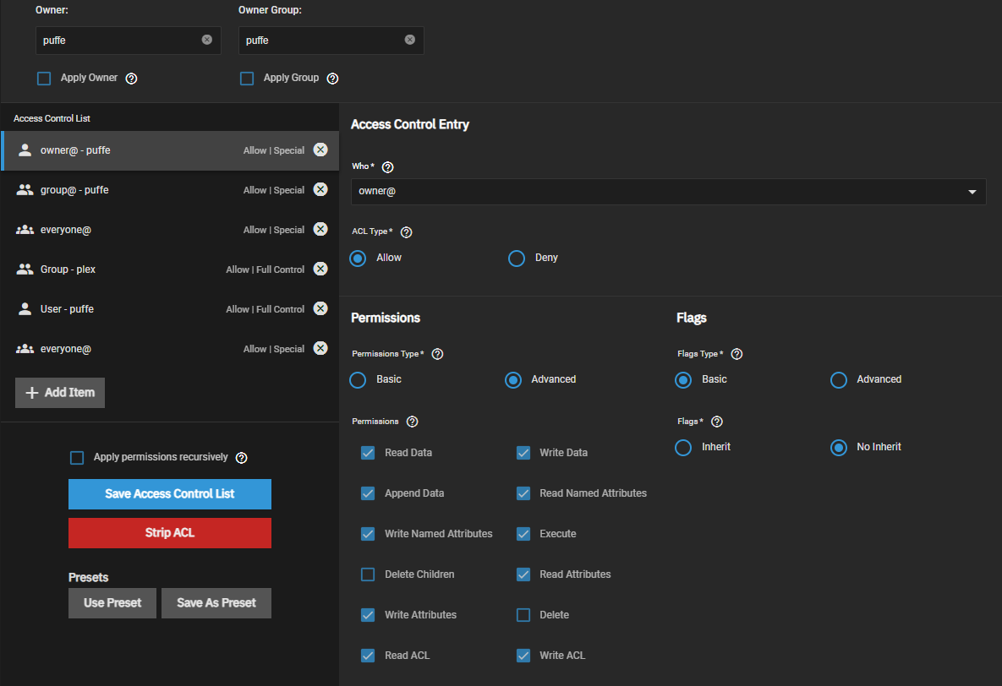Enable the Apply Group checkbox
The width and height of the screenshot is (1002, 686).
[x=247, y=79]
